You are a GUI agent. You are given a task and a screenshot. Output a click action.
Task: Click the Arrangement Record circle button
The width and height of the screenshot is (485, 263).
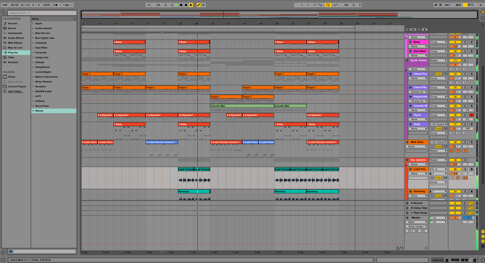pyautogui.click(x=186, y=5)
